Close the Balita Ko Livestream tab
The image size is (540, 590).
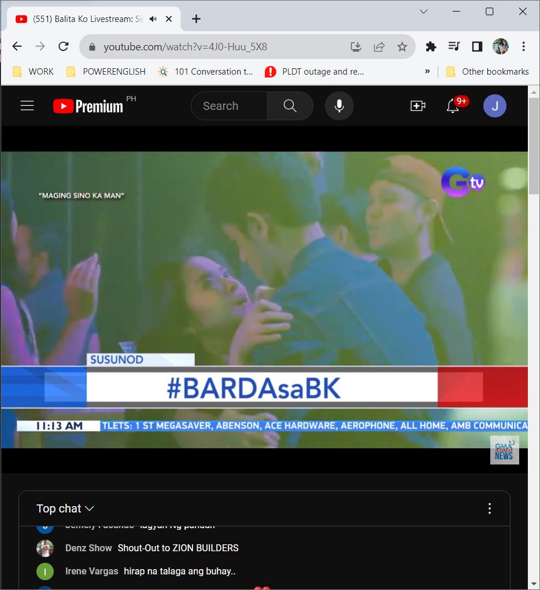click(x=169, y=19)
